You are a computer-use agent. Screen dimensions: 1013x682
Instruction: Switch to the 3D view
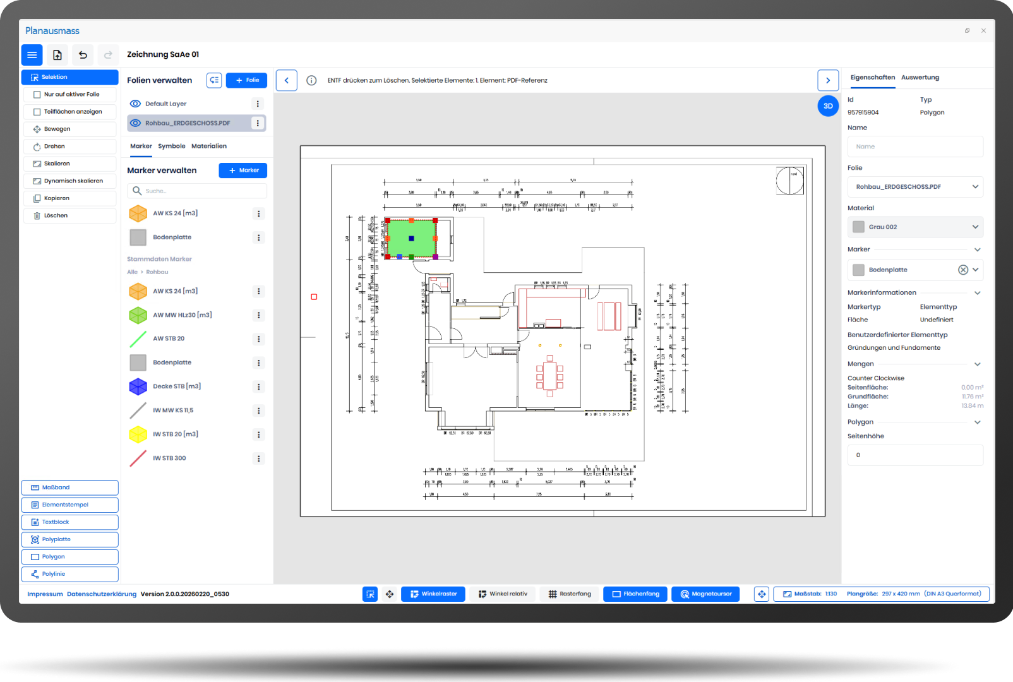click(828, 106)
